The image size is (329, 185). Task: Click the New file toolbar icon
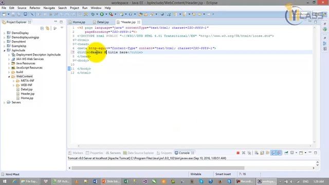pos(4,14)
